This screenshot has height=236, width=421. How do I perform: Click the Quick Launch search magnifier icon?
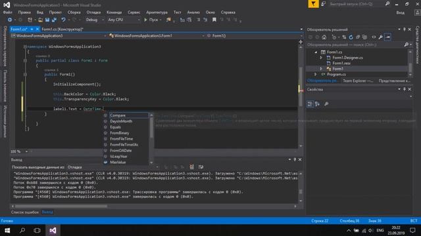387,4
